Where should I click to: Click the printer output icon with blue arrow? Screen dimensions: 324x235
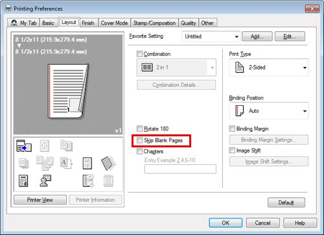(24, 145)
